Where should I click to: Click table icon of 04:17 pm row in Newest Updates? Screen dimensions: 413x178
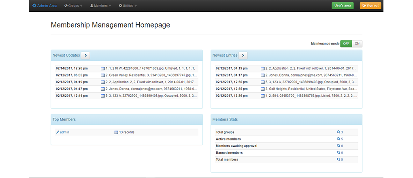103,89
